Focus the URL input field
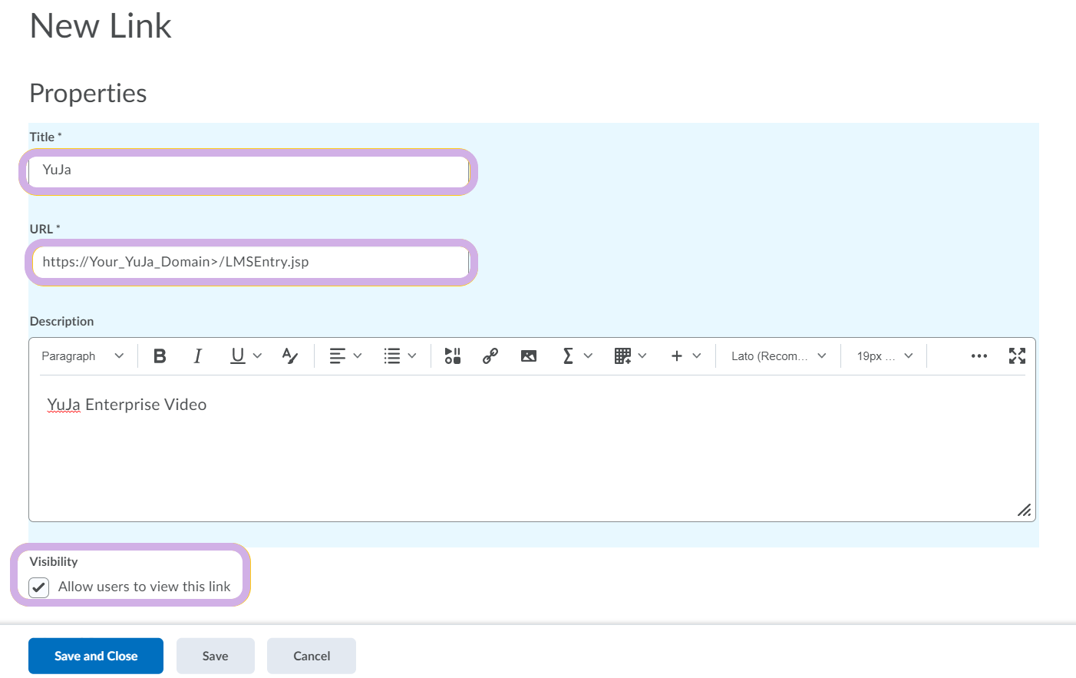Viewport: 1076px width, 678px height. coord(250,263)
